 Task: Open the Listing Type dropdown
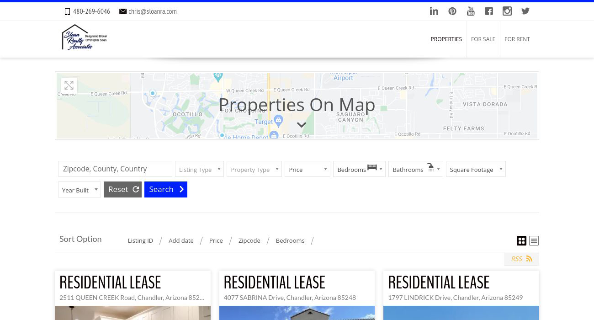[199, 169]
